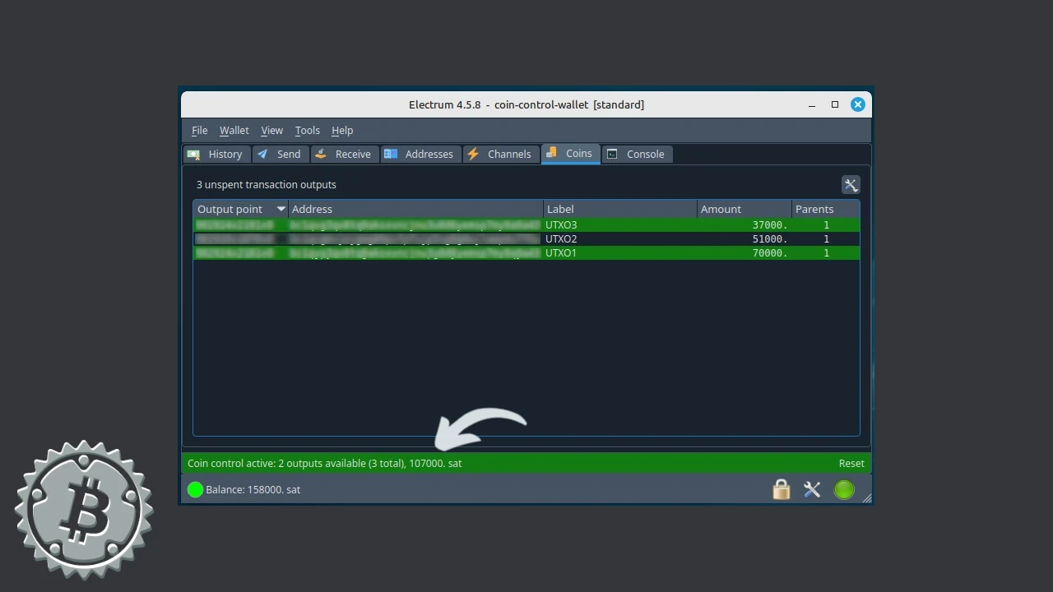This screenshot has height=592, width=1053.
Task: Click the Coins tab icon
Action: 551,152
